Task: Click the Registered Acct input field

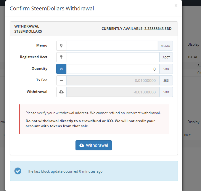Action: point(113,57)
